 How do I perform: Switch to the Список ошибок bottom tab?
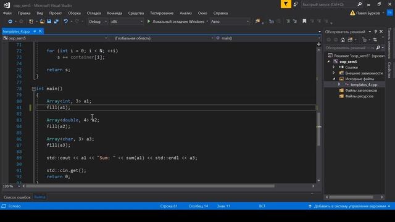coord(17,197)
